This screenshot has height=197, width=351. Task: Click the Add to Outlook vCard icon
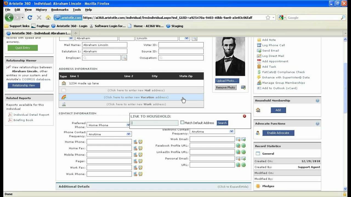click(259, 88)
